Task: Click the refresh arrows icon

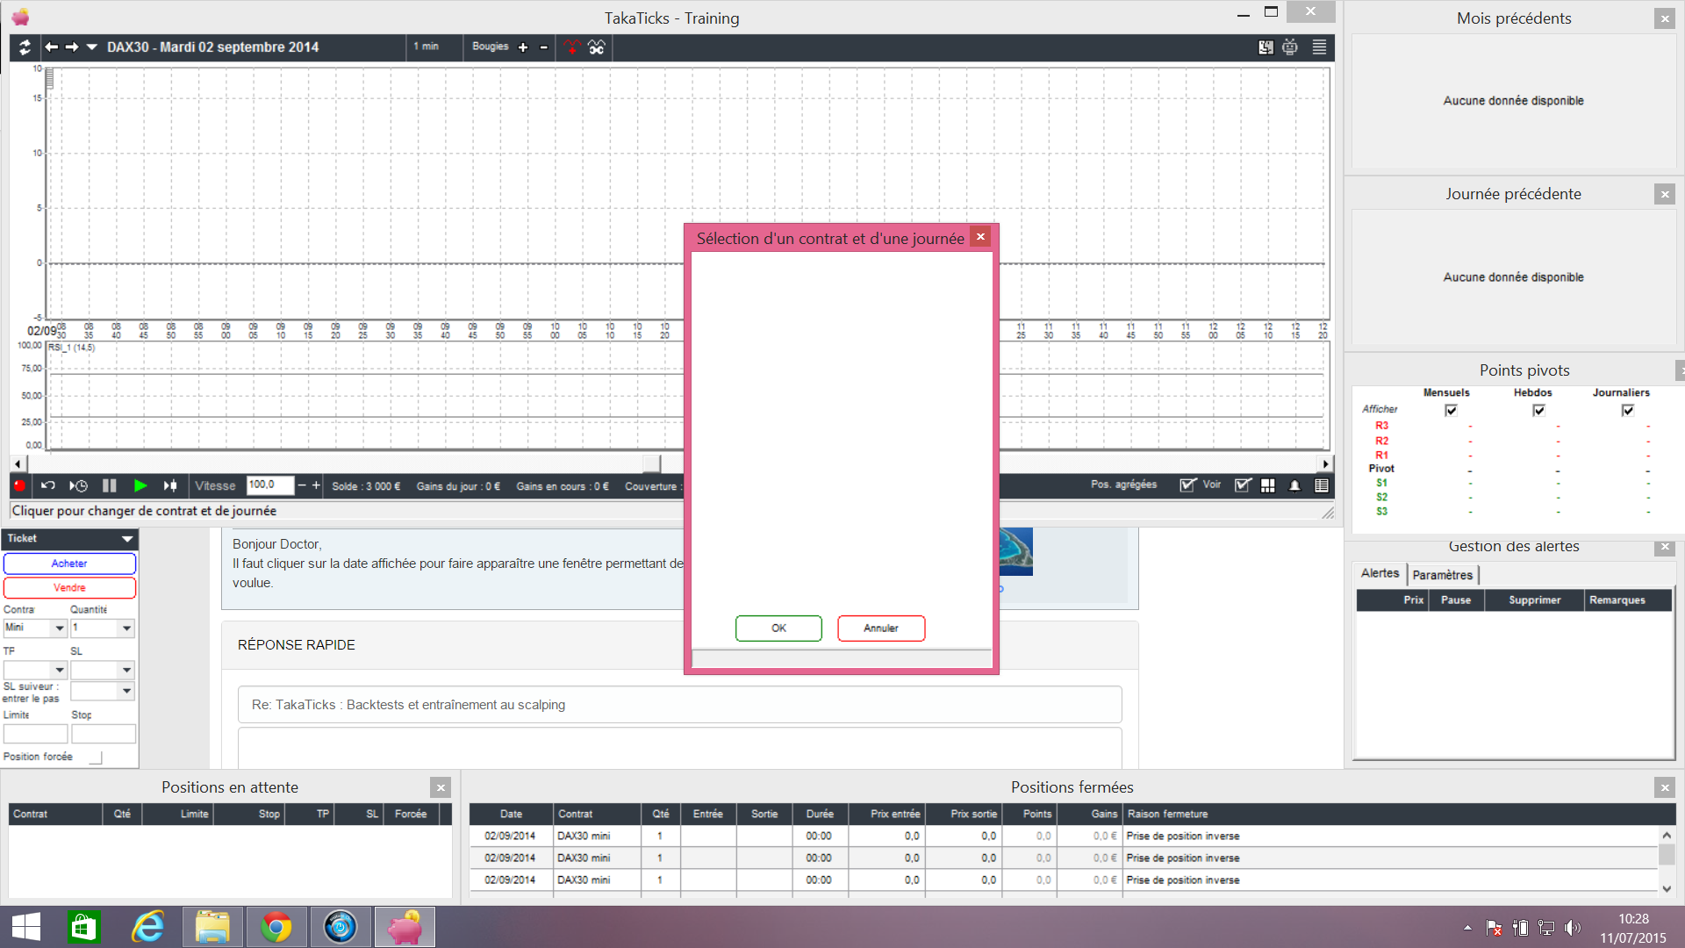Action: 25,47
